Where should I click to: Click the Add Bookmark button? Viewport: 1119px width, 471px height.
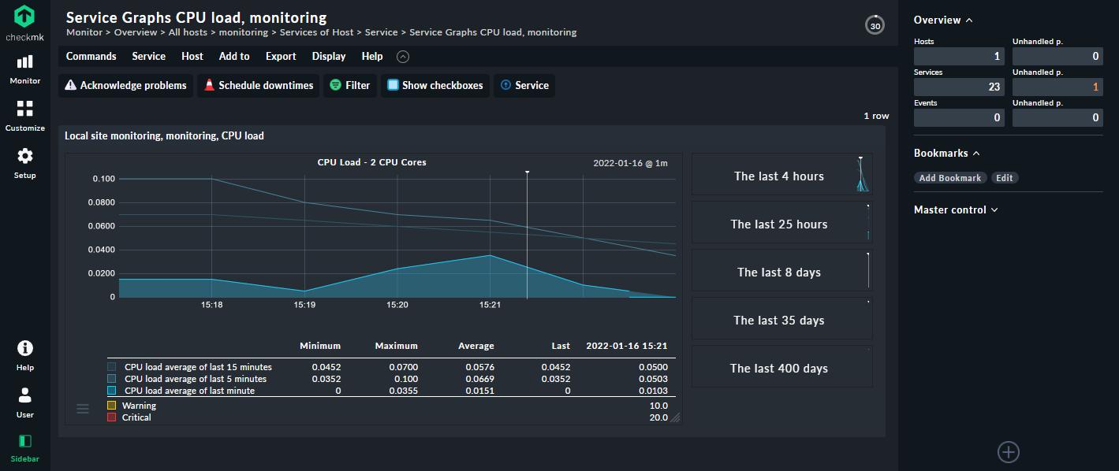[x=949, y=177]
